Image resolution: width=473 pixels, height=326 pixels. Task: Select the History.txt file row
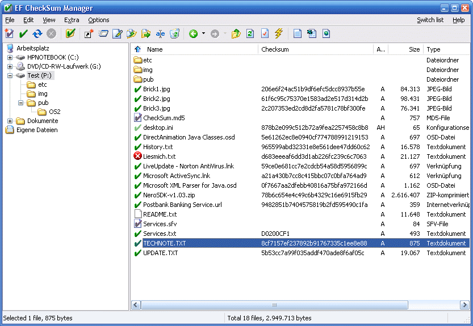click(300, 147)
